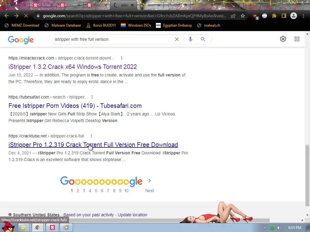This screenshot has width=310, height=232.
Task: Open Google quick settings gear
Action: 283,39
